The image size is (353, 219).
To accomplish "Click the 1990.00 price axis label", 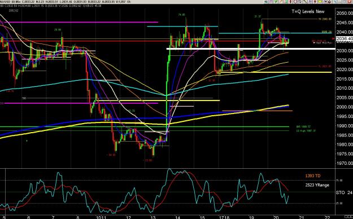I will coord(345,126).
